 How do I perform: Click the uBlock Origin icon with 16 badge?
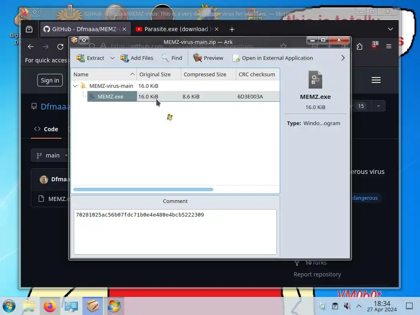[374, 46]
